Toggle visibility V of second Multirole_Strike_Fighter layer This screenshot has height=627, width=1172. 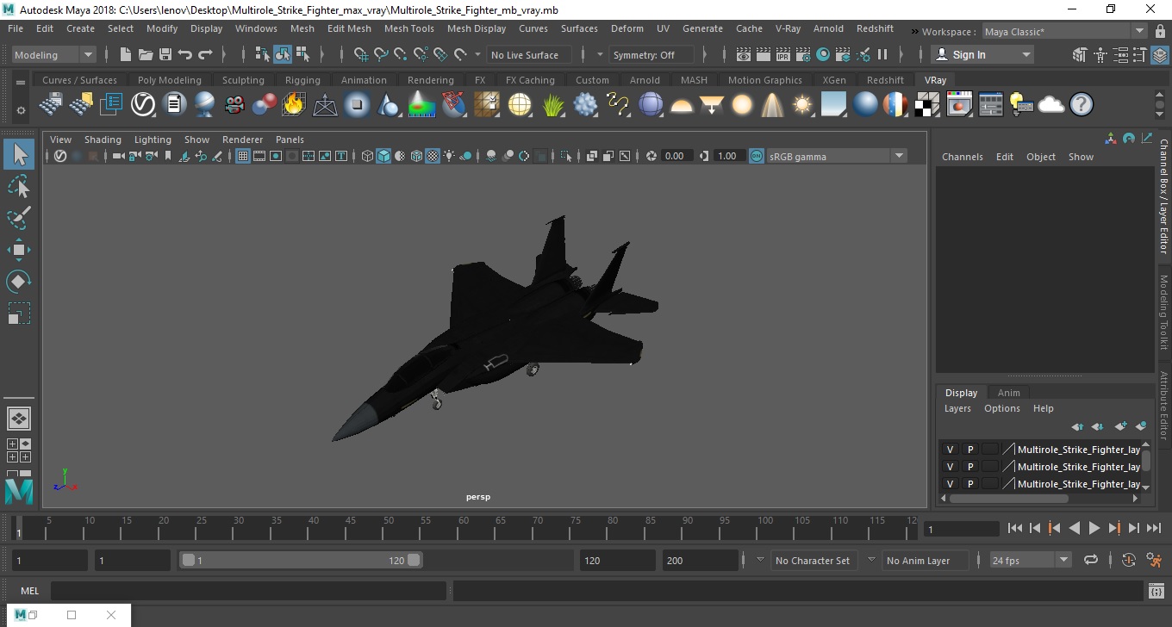(x=950, y=467)
